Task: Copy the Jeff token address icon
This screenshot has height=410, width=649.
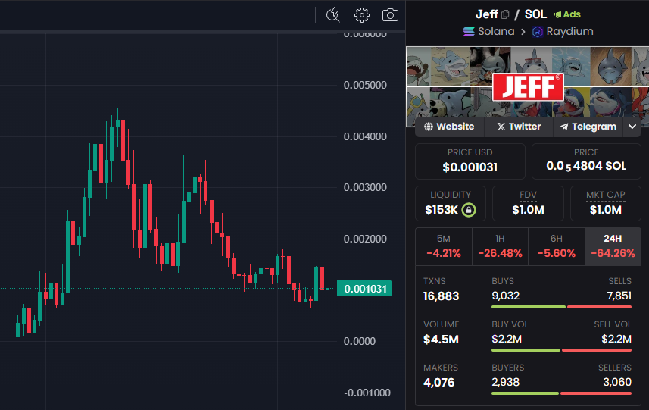Action: pos(505,15)
